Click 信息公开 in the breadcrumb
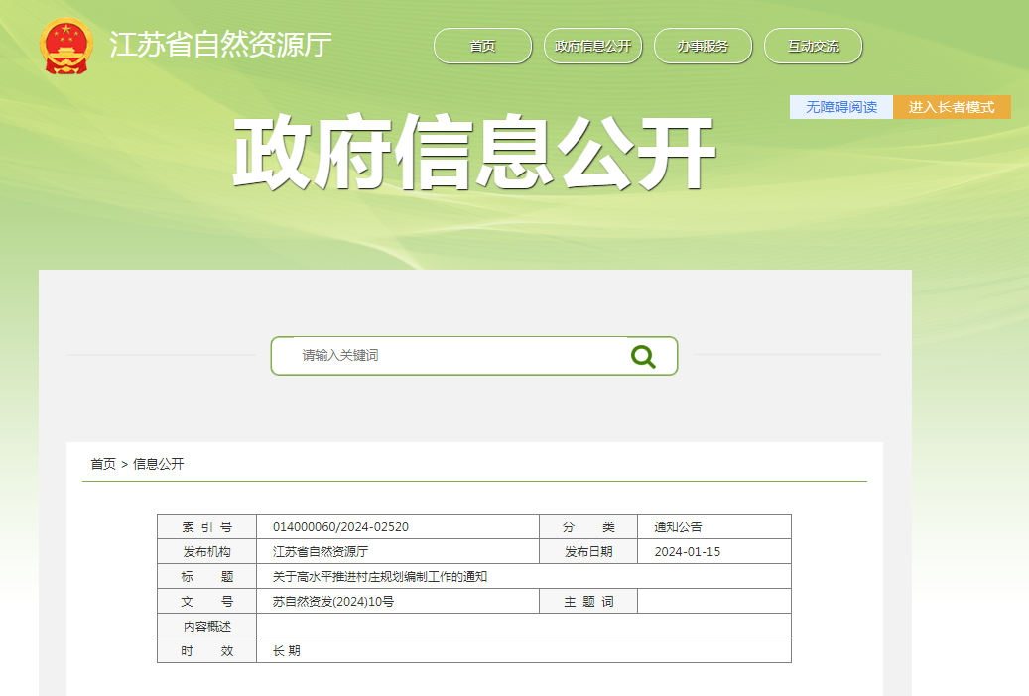This screenshot has height=696, width=1029. [x=159, y=464]
